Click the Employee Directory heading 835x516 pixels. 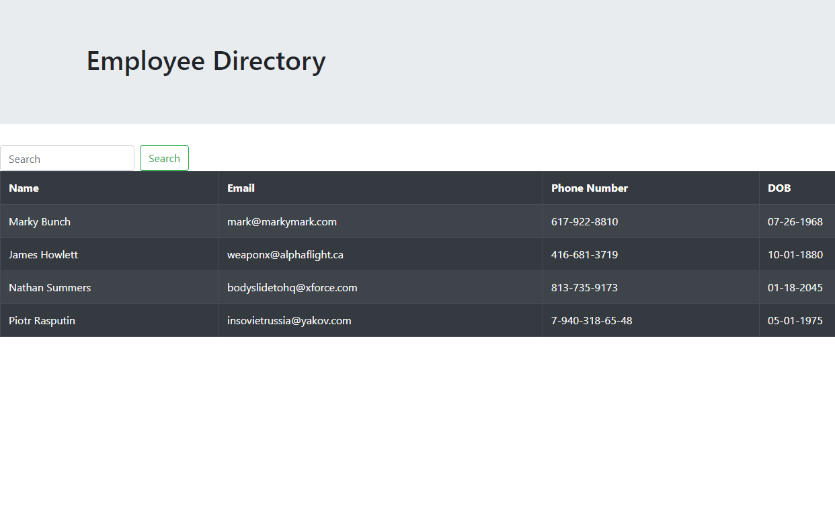pos(205,61)
